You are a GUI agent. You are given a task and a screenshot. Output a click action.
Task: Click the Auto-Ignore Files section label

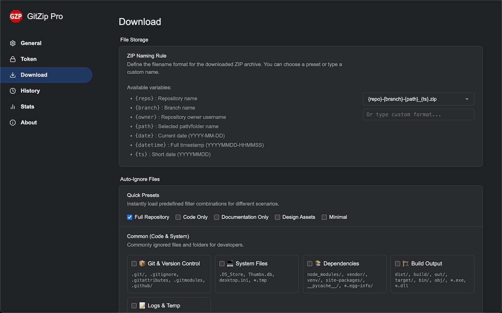pos(140,179)
